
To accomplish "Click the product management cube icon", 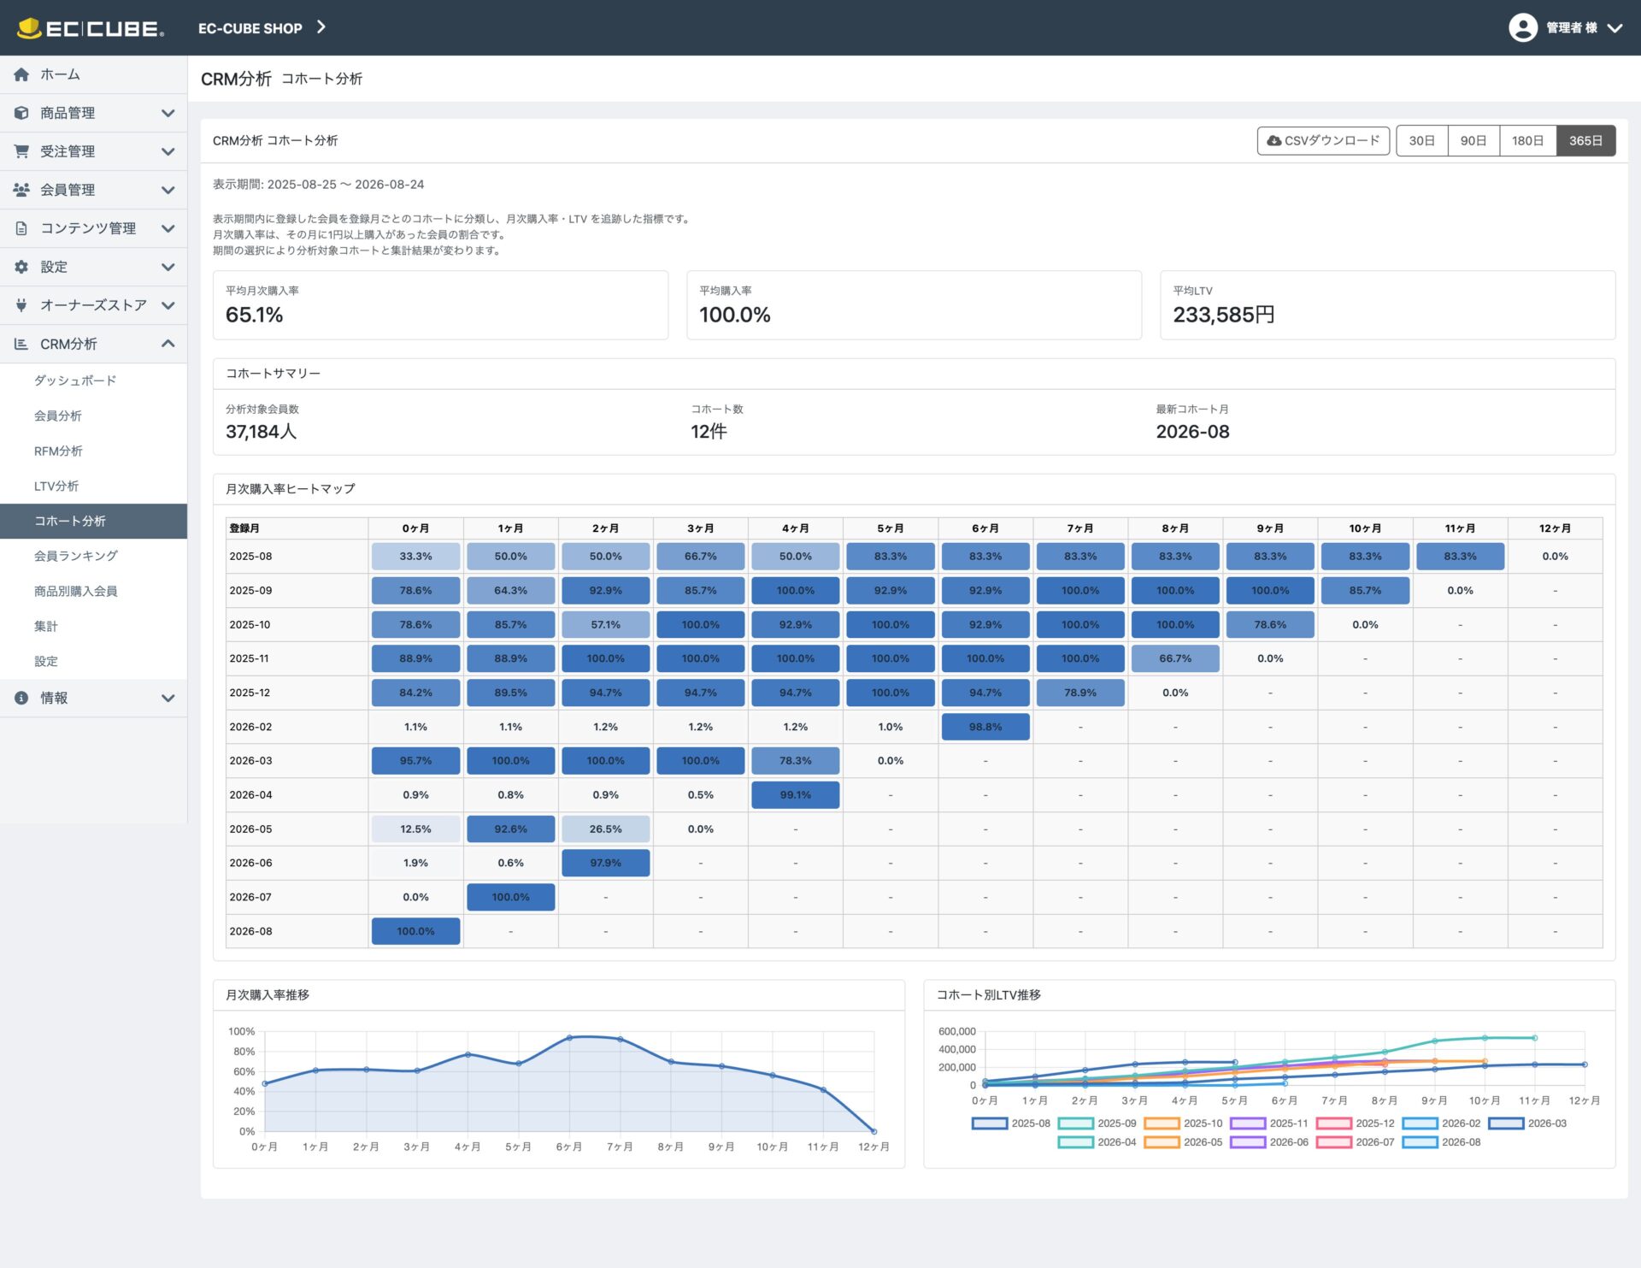I will tap(21, 113).
